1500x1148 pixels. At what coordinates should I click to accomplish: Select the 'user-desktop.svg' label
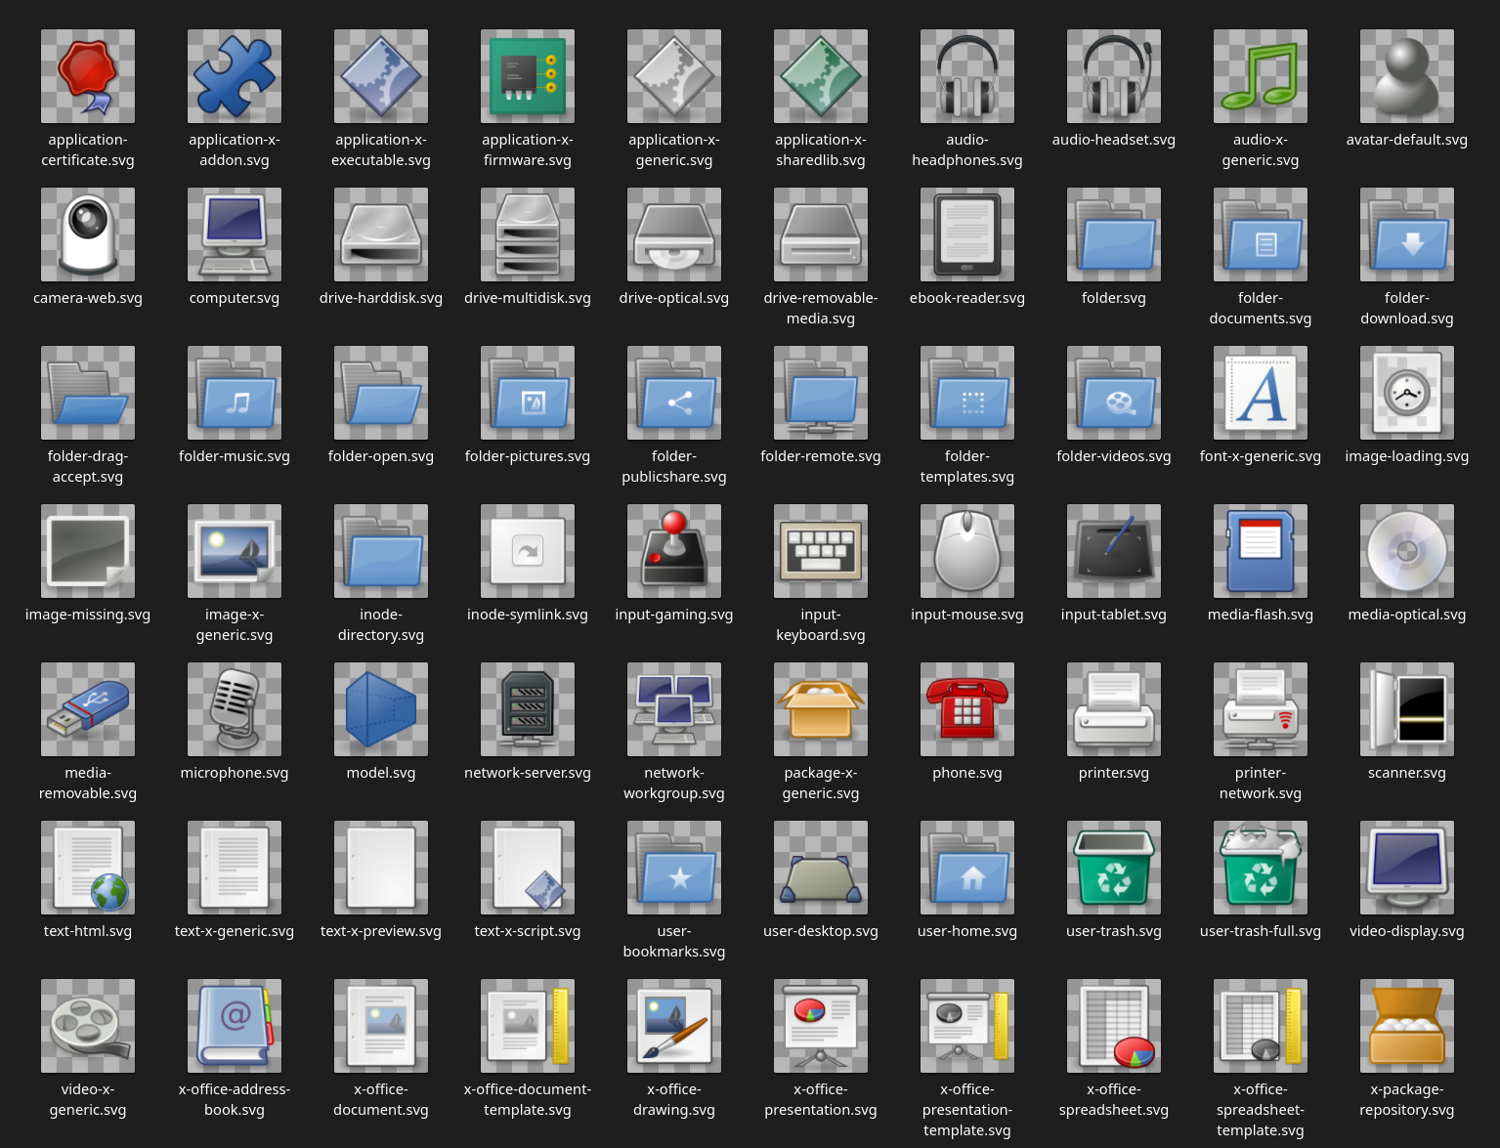[821, 931]
